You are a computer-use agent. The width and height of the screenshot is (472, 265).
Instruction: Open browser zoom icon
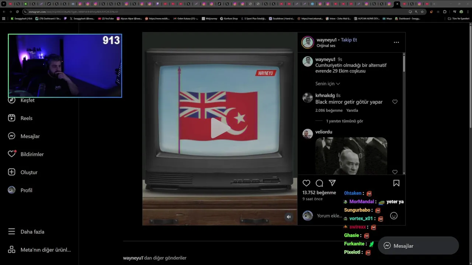(x=416, y=12)
